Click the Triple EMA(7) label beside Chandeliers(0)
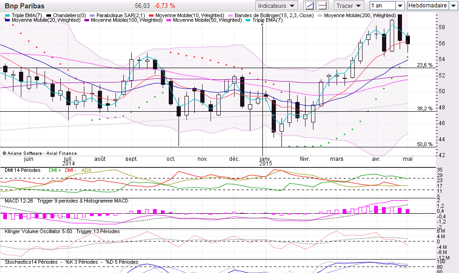The image size is (459, 273). pyautogui.click(x=27, y=15)
